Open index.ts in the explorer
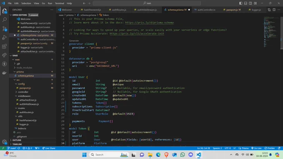This screenshot has height=159, width=283. pyautogui.click(x=22, y=128)
